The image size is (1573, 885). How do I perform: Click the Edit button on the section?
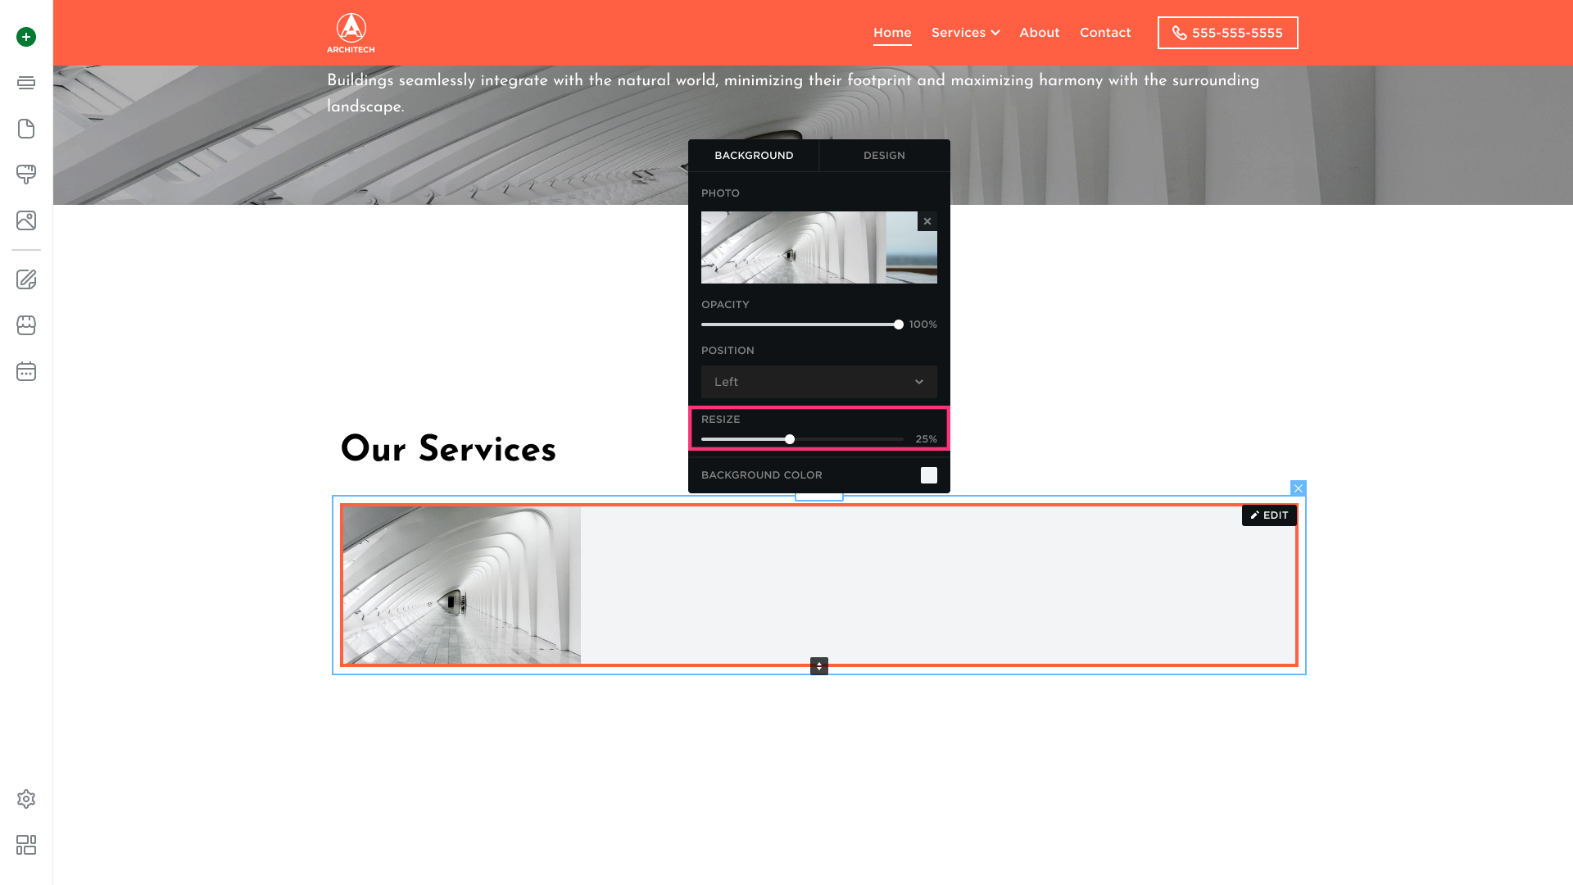coord(1269,515)
